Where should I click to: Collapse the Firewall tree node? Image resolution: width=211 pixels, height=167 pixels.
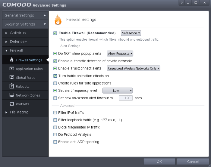[x=6, y=51]
